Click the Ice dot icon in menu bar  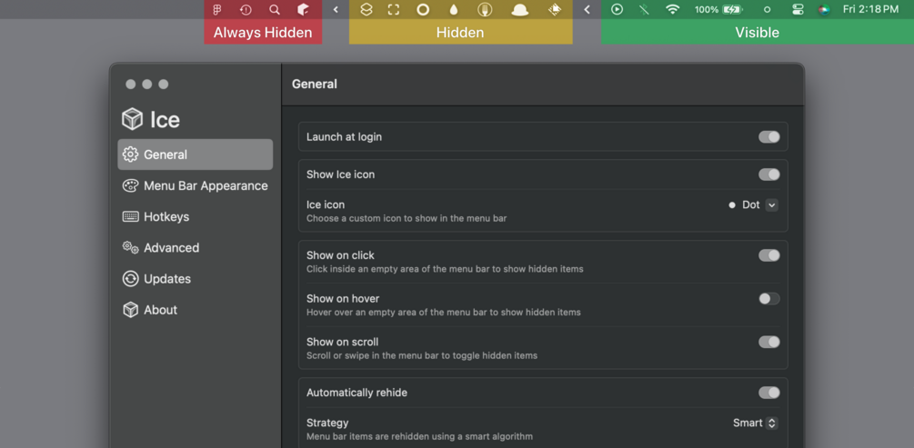[767, 9]
